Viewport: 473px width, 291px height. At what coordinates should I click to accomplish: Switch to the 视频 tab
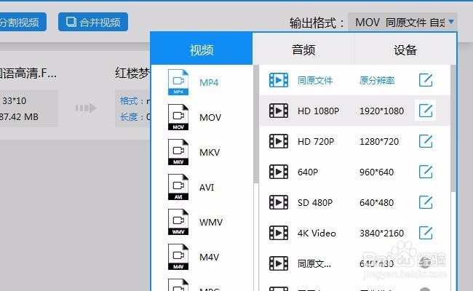[x=202, y=49]
